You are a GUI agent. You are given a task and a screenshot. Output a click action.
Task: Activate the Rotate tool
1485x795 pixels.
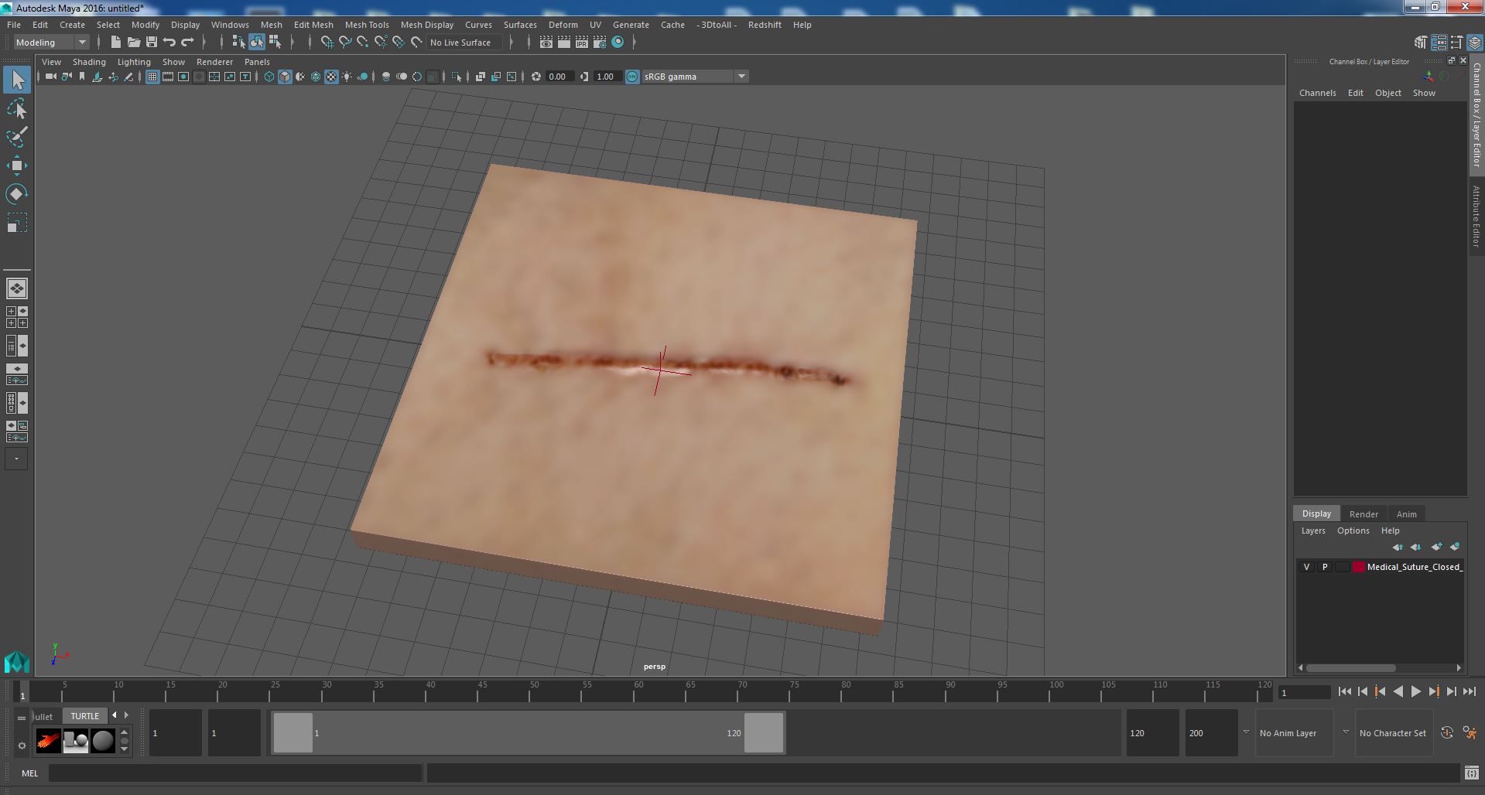coord(17,194)
